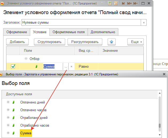The width and height of the screenshot is (168, 138).
Task: Click the Поле column header
Action: (47, 51)
